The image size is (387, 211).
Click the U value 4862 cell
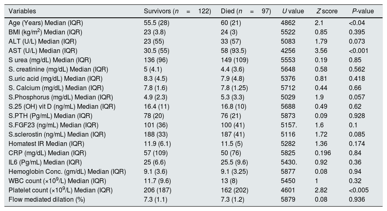pyautogui.click(x=288, y=23)
